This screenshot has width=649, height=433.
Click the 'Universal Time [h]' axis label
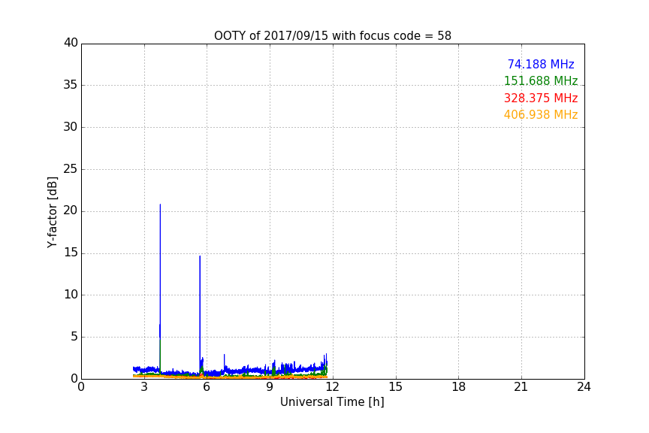coord(332,402)
